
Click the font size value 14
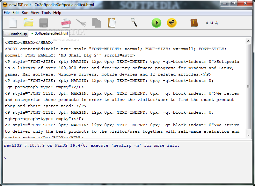click(211, 23)
